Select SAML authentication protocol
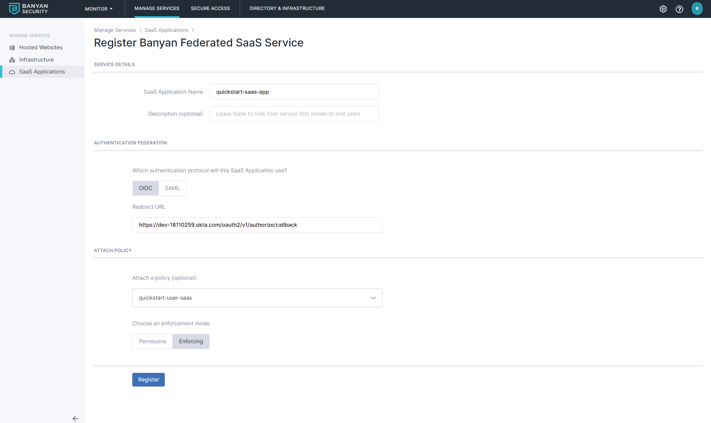Screen dimensions: 711x423 pyautogui.click(x=172, y=188)
